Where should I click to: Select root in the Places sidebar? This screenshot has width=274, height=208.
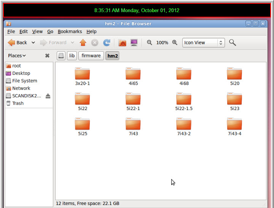[29, 66]
